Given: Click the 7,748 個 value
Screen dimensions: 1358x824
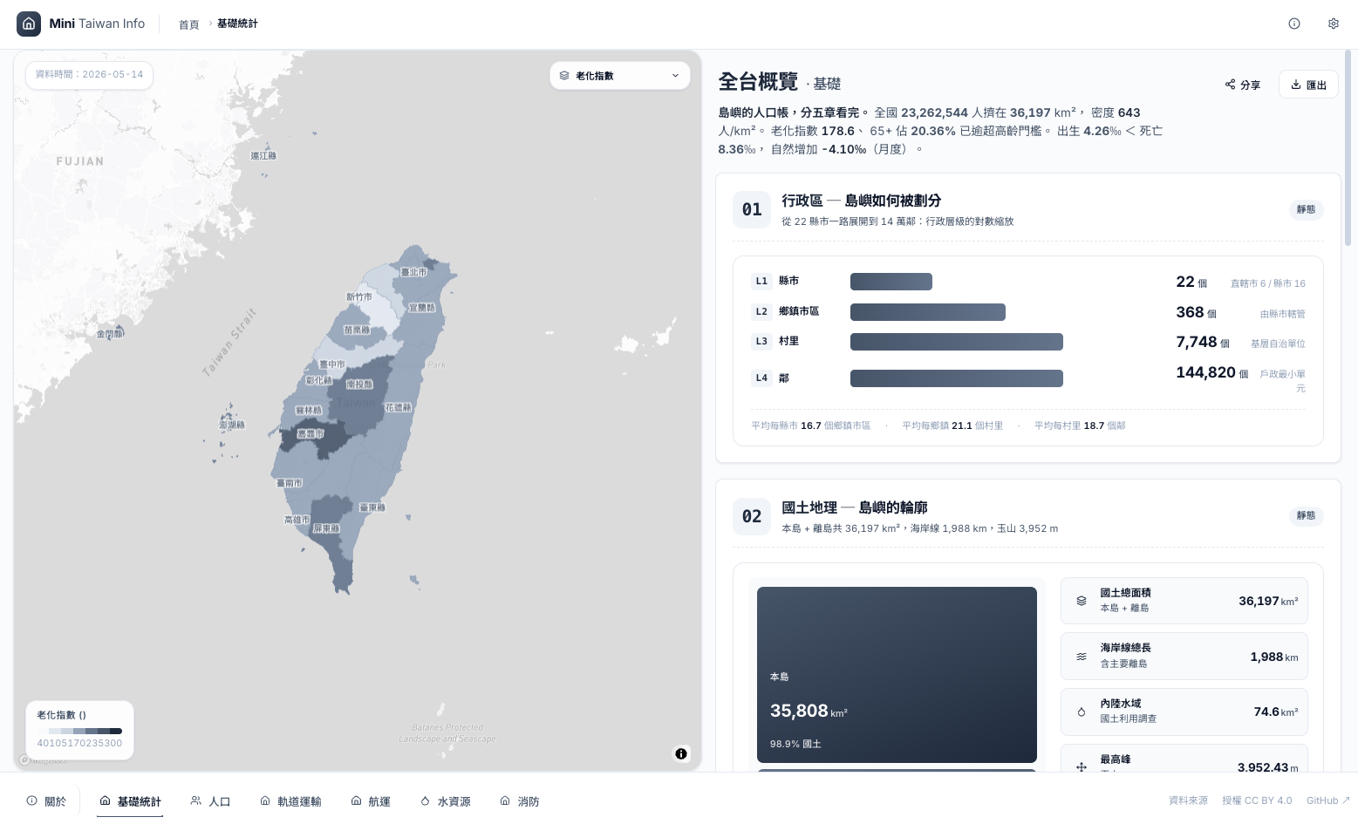Looking at the screenshot, I should click(1202, 343).
